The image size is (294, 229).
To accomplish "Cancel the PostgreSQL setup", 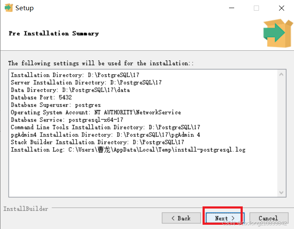I will [269, 218].
